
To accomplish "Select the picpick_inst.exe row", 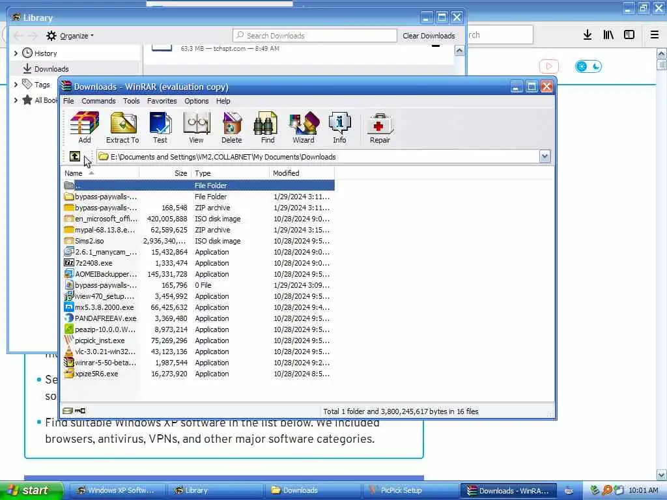I will 198,340.
